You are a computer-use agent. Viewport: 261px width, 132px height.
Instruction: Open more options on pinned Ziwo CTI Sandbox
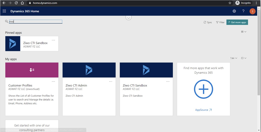click(x=53, y=40)
